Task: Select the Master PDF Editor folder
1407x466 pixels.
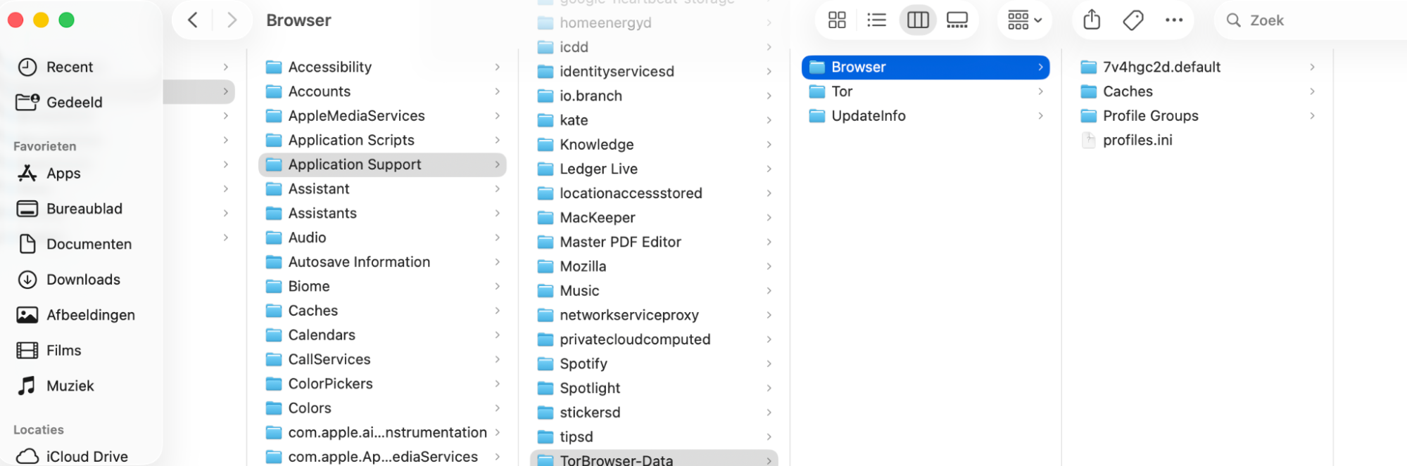Action: (x=654, y=242)
